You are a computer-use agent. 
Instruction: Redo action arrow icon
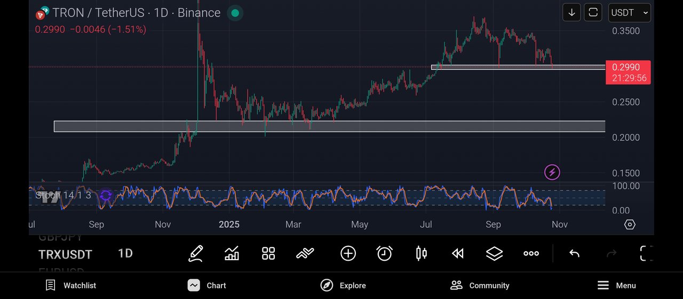(611, 254)
